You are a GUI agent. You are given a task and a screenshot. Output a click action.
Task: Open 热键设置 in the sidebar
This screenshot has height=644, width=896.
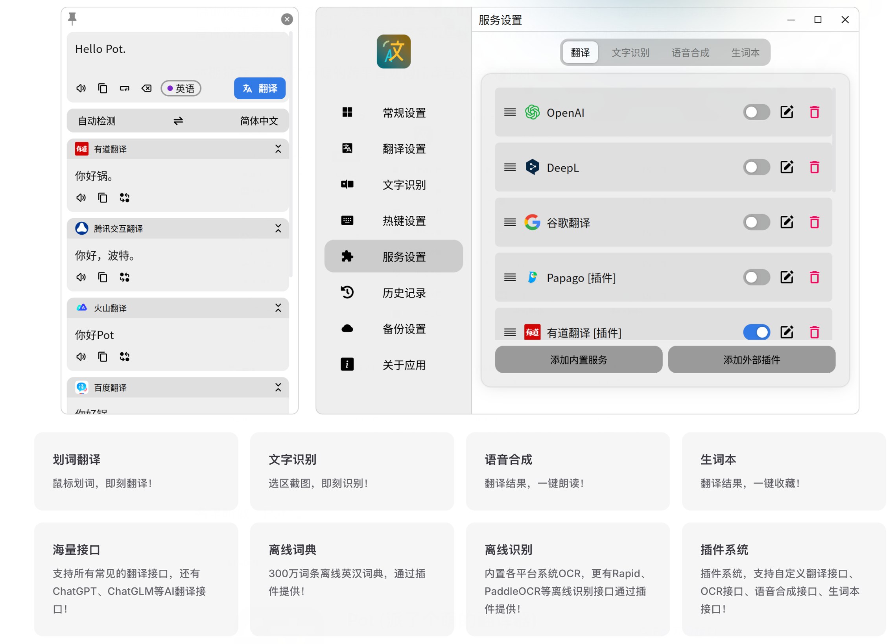(x=393, y=220)
